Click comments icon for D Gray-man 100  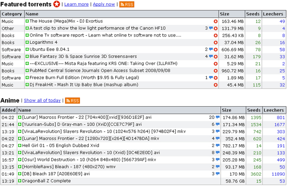217,124
